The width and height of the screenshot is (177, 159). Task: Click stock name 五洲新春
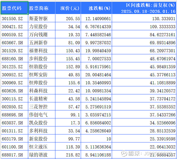(x=38, y=42)
